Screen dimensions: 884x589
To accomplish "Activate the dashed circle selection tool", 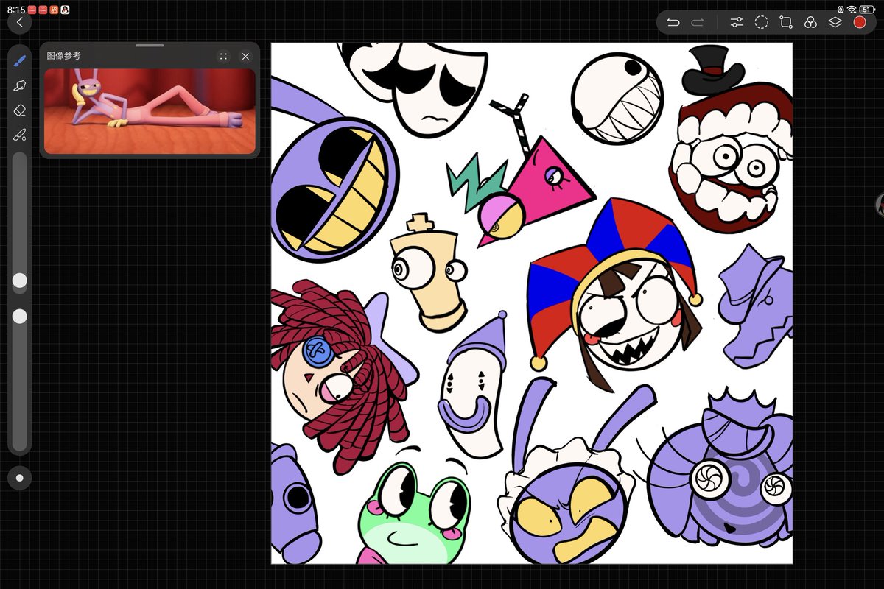I will 762,22.
